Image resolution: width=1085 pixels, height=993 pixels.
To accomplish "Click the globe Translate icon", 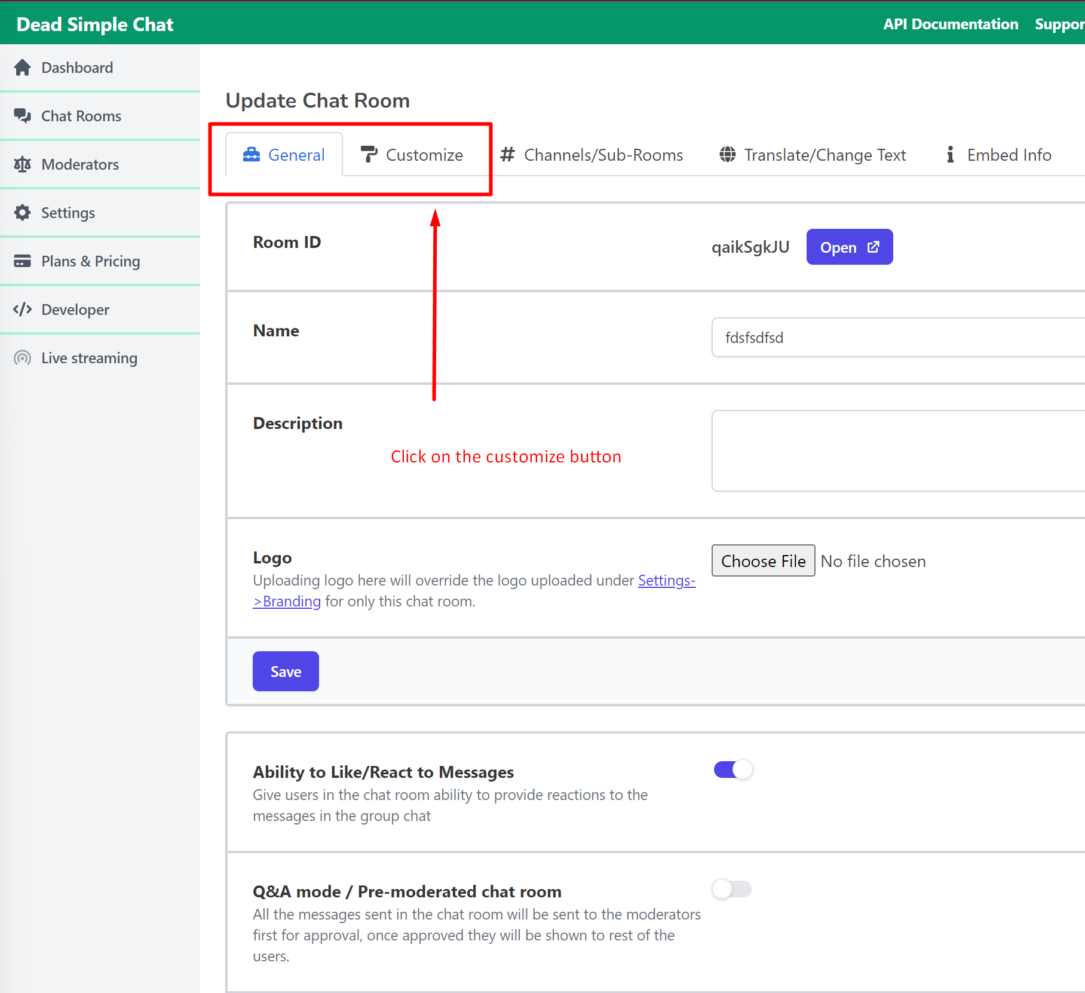I will [x=728, y=154].
